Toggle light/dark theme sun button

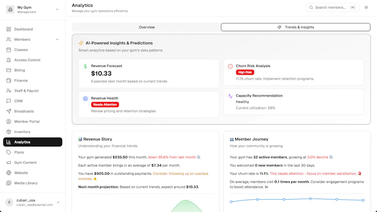(366, 8)
